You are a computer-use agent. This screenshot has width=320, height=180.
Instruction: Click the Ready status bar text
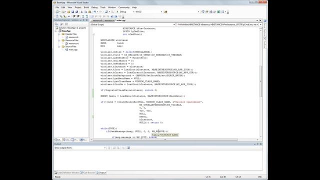pyautogui.click(x=58, y=176)
